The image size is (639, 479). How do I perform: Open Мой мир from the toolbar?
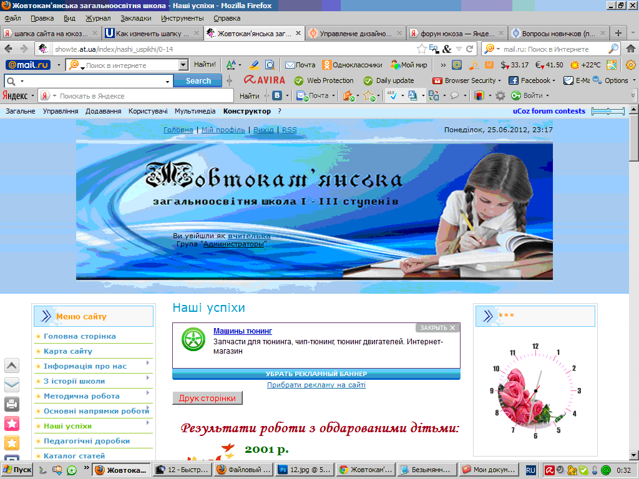click(409, 65)
